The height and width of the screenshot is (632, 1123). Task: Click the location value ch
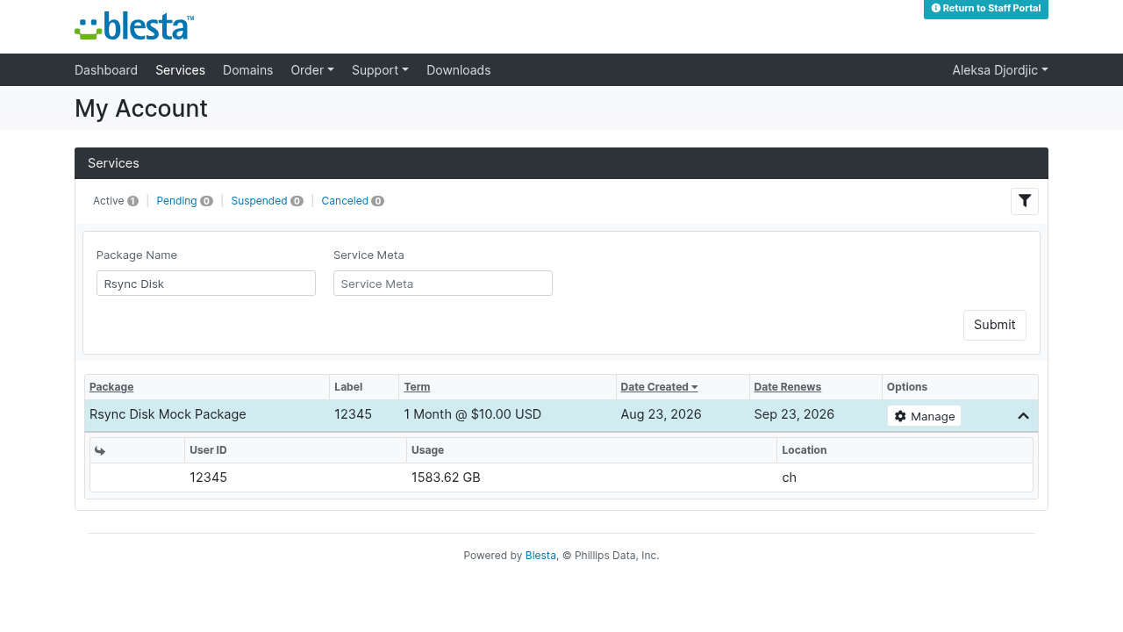(x=790, y=478)
